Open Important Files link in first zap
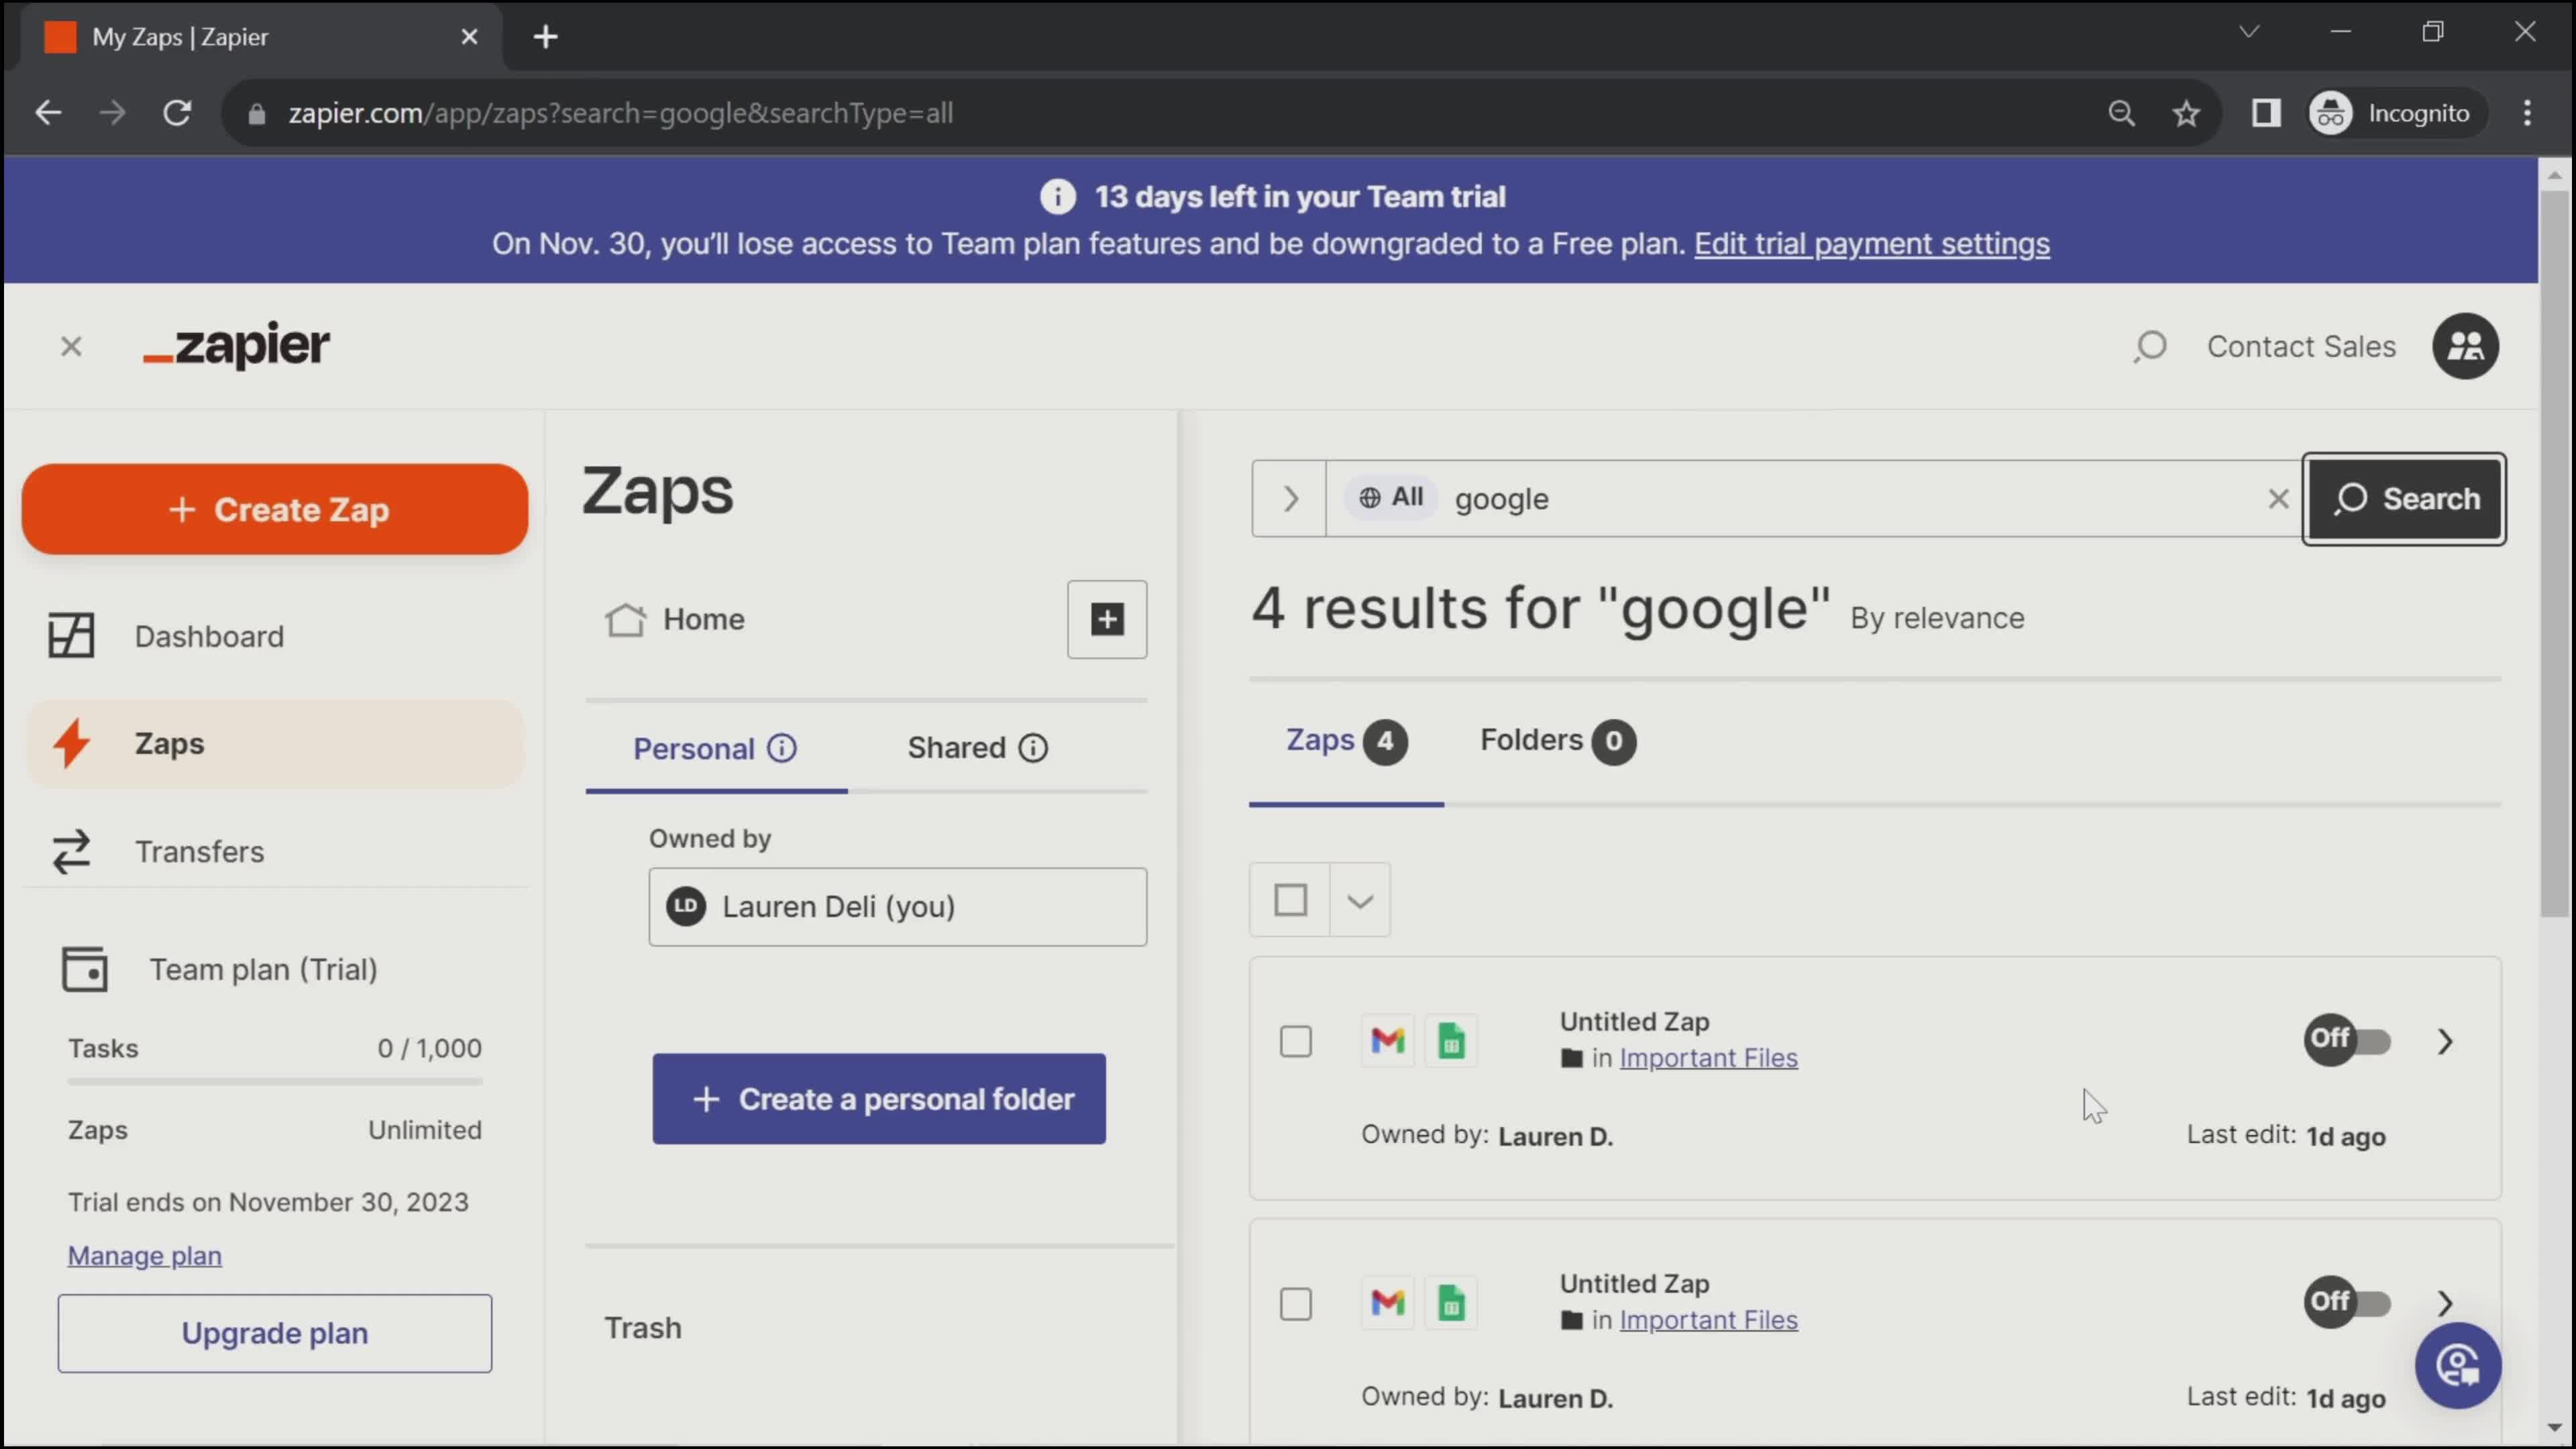The image size is (2576, 1449). click(1708, 1058)
